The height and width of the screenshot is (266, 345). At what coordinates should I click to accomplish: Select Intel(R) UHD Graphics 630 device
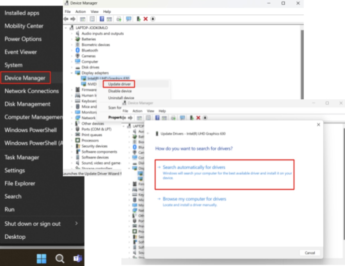(108, 79)
